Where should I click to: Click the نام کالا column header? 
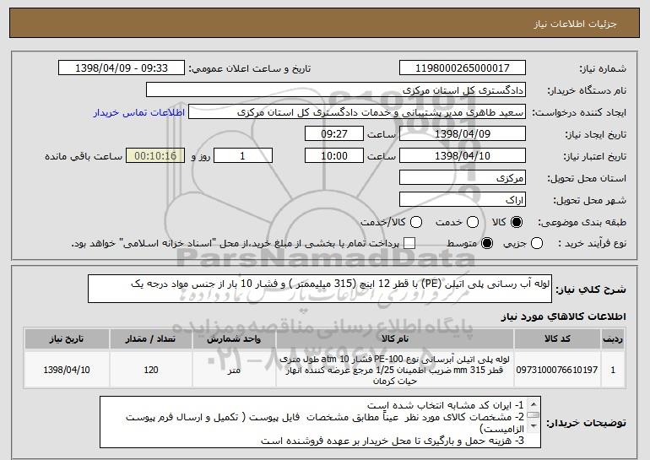pos(395,339)
